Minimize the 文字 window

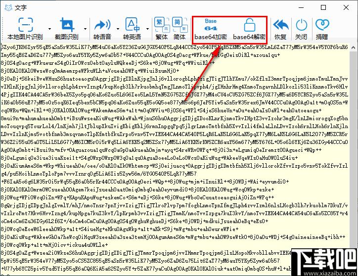301,7
